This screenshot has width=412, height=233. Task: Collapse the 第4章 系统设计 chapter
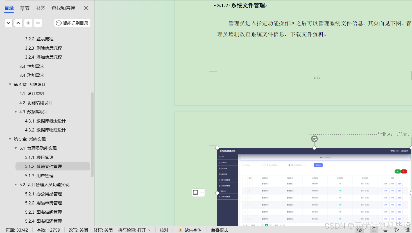pos(10,84)
